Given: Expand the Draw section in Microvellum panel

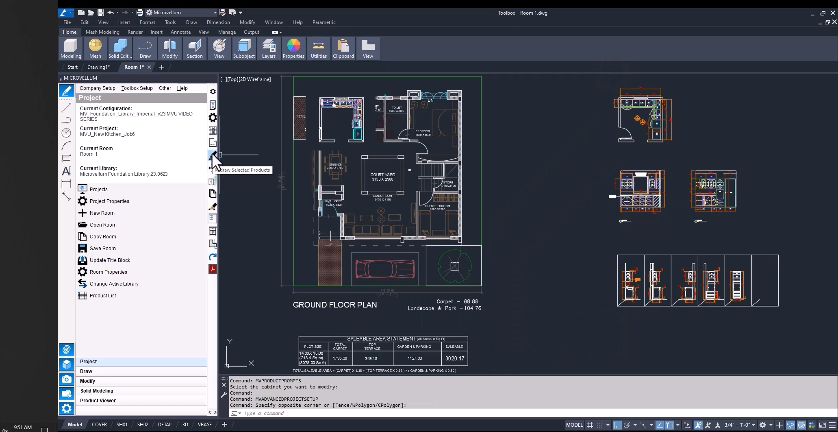Looking at the screenshot, I should point(141,371).
